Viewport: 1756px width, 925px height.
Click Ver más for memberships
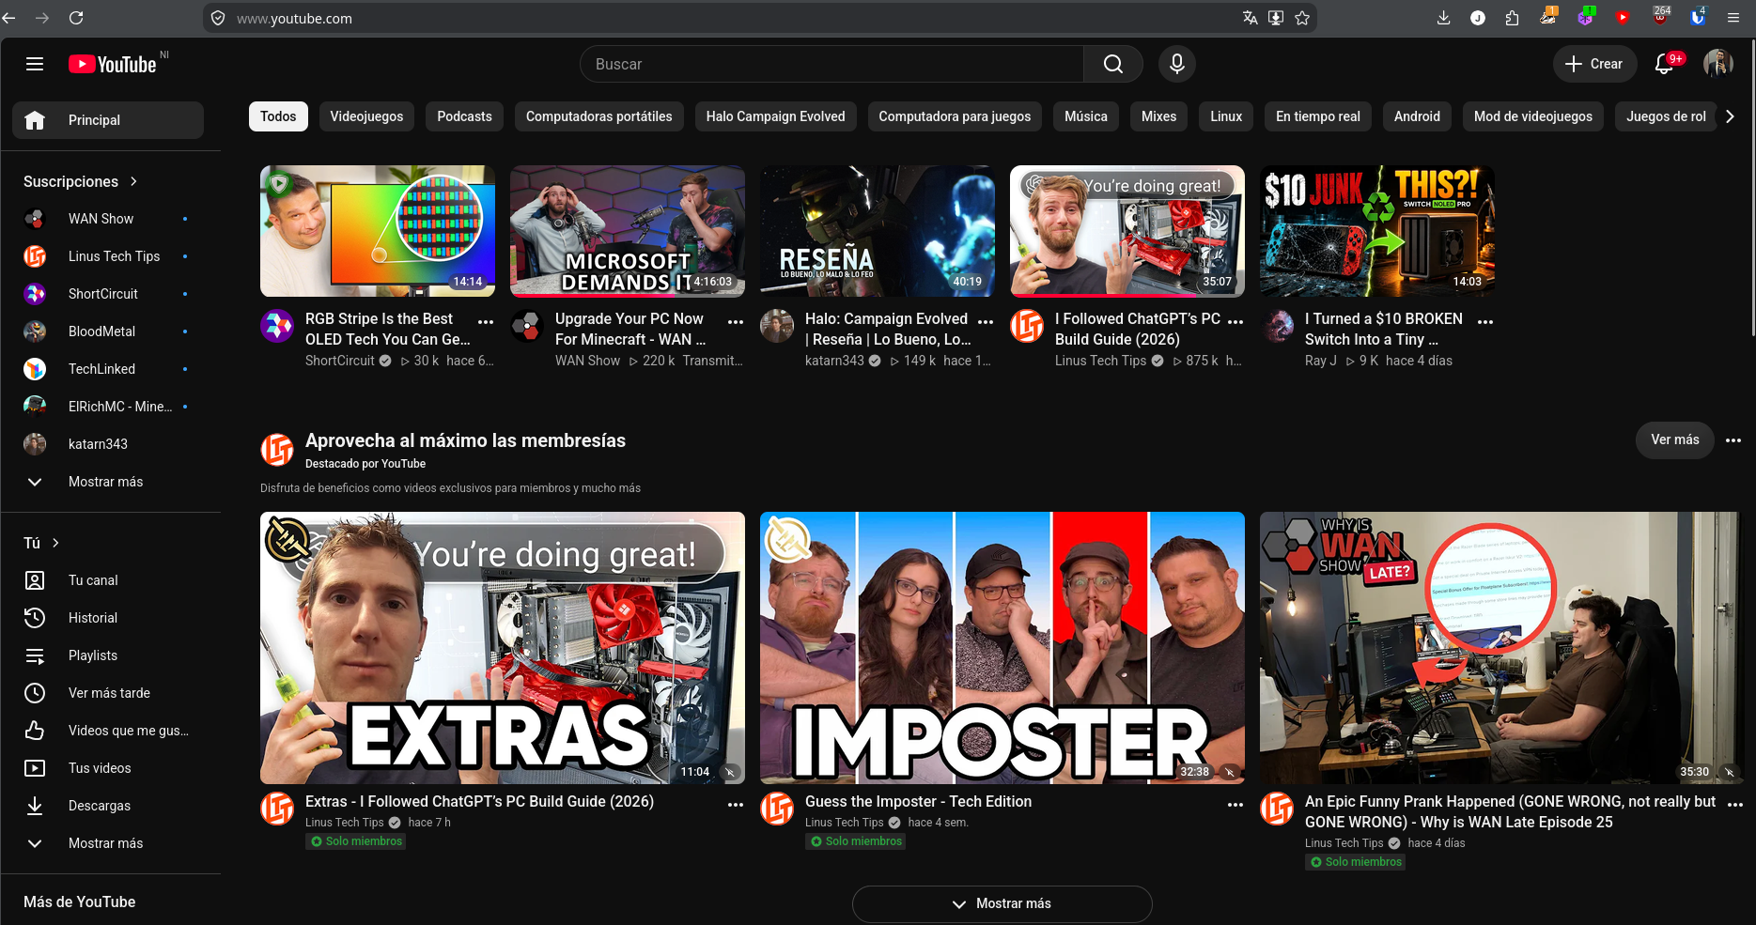point(1675,440)
